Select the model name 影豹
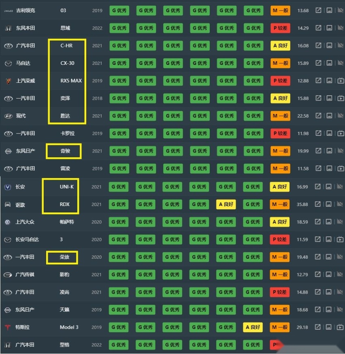 point(64,275)
